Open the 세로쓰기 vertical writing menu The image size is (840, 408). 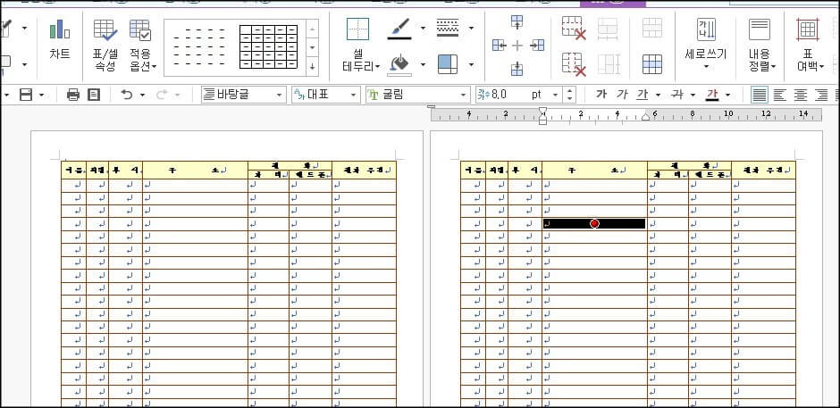(706, 44)
